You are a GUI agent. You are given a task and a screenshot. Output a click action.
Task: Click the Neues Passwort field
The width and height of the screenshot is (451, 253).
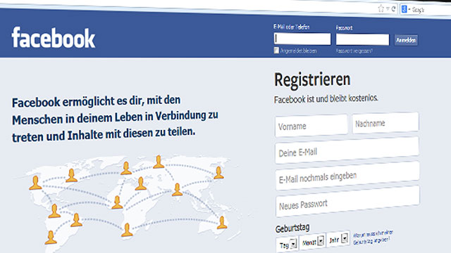tap(347, 202)
